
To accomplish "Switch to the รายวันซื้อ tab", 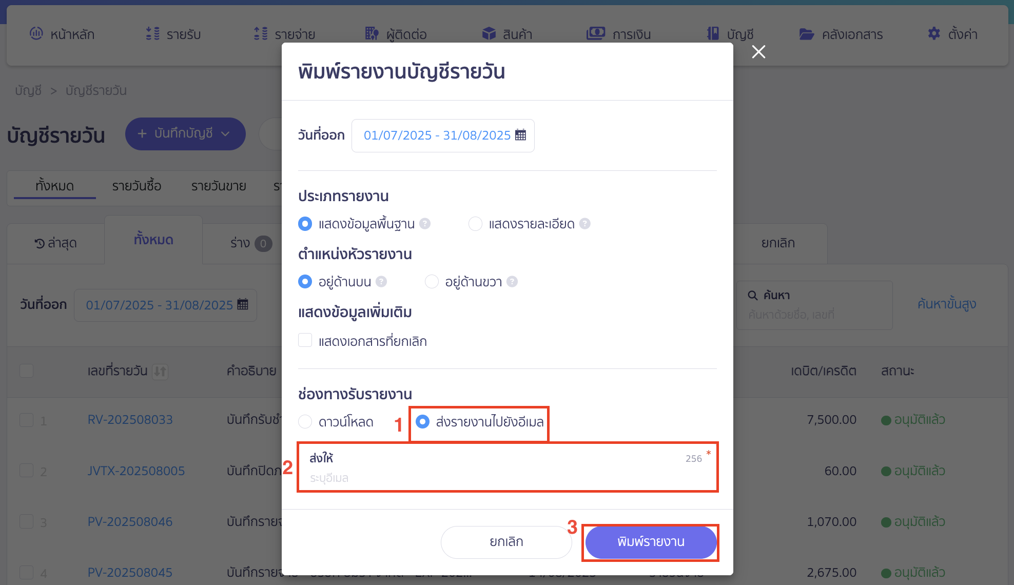I will [x=136, y=186].
